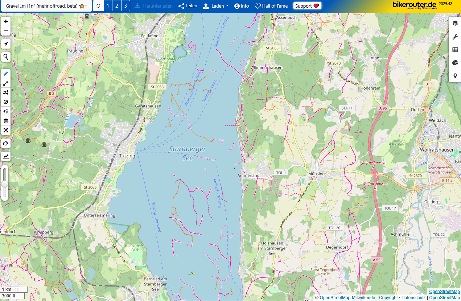The width and height of the screenshot is (461, 301).
Task: Open the Datenschutz link
Action: tap(413, 298)
